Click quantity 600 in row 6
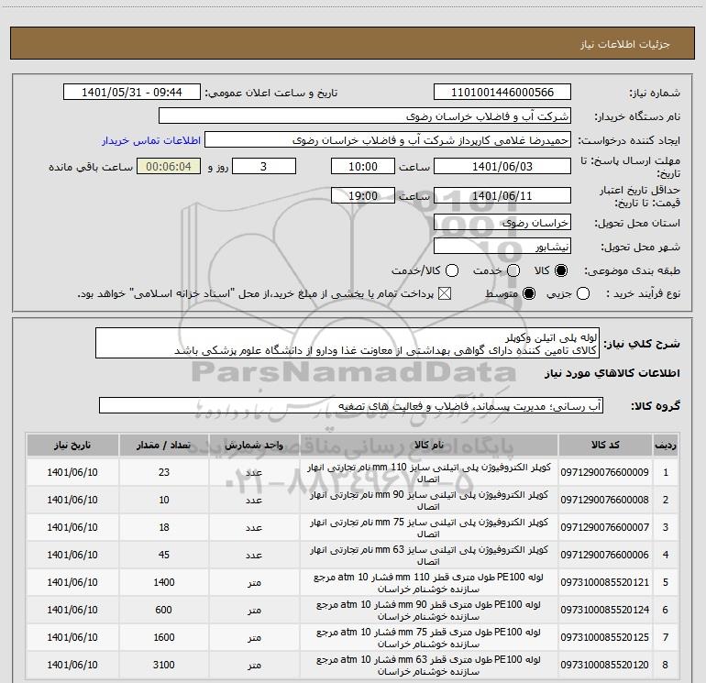706x683 pixels. coord(164,610)
